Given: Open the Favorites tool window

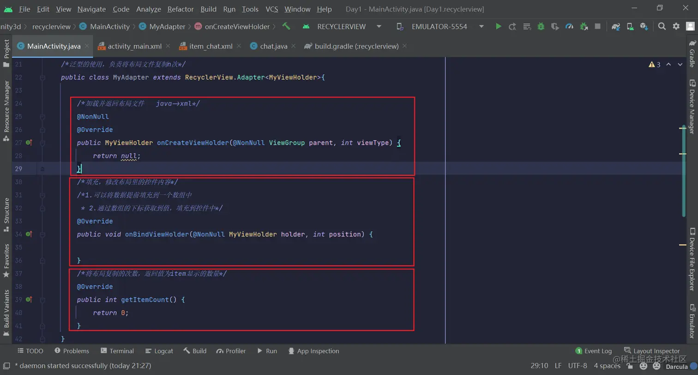Looking at the screenshot, I should pos(6,261).
